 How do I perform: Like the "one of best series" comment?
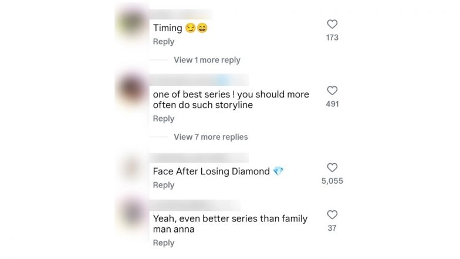point(332,91)
